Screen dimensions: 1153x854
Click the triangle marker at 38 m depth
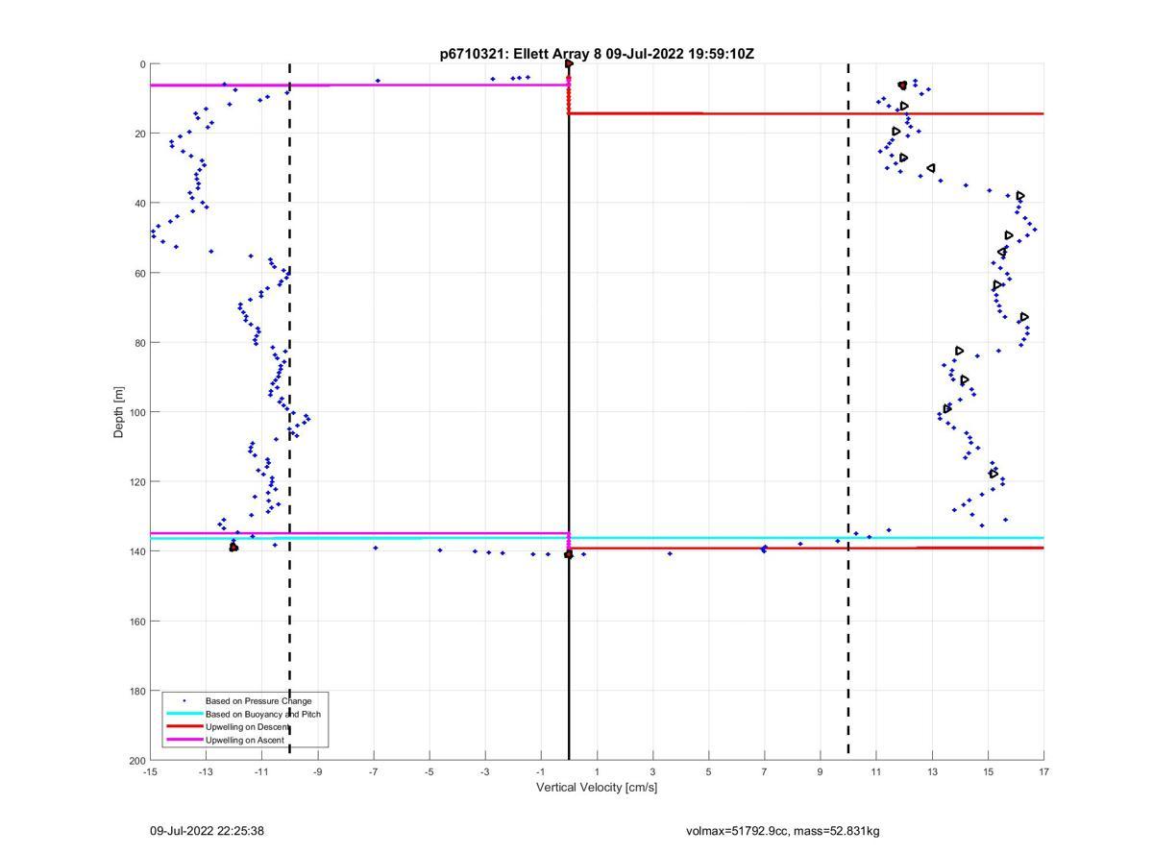click(x=1020, y=196)
